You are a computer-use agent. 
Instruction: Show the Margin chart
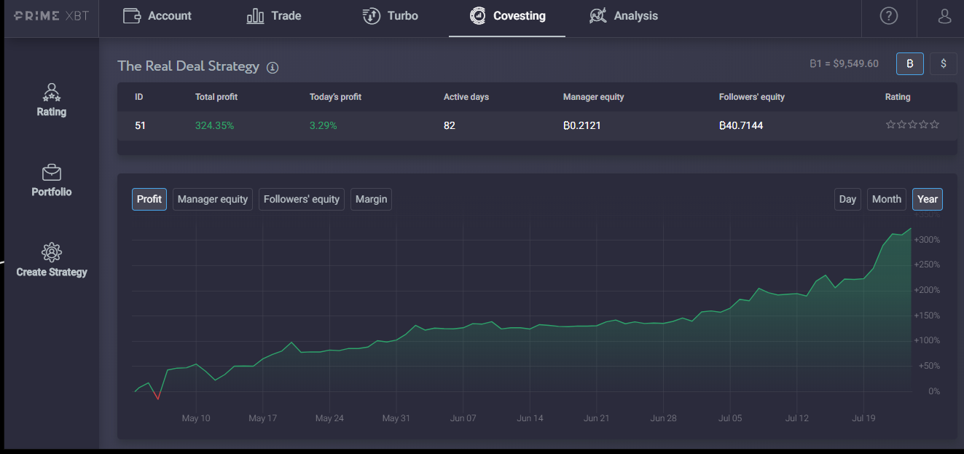(372, 200)
